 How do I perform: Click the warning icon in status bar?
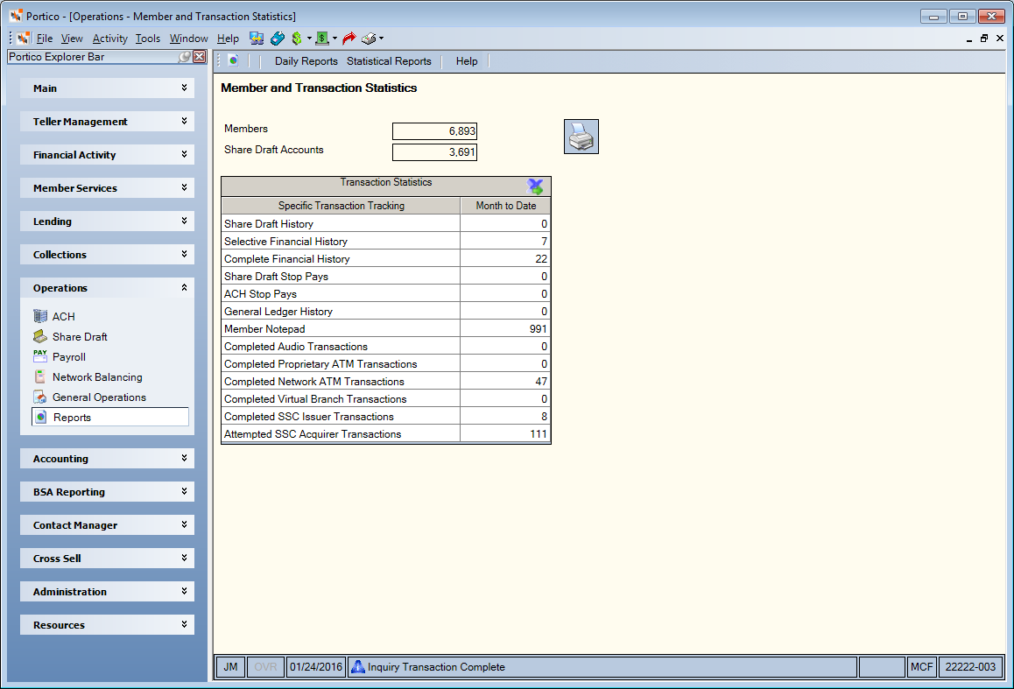[357, 667]
